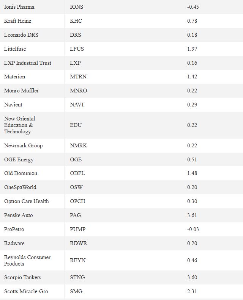Select the Monro Muffler company cell

(x=22, y=91)
